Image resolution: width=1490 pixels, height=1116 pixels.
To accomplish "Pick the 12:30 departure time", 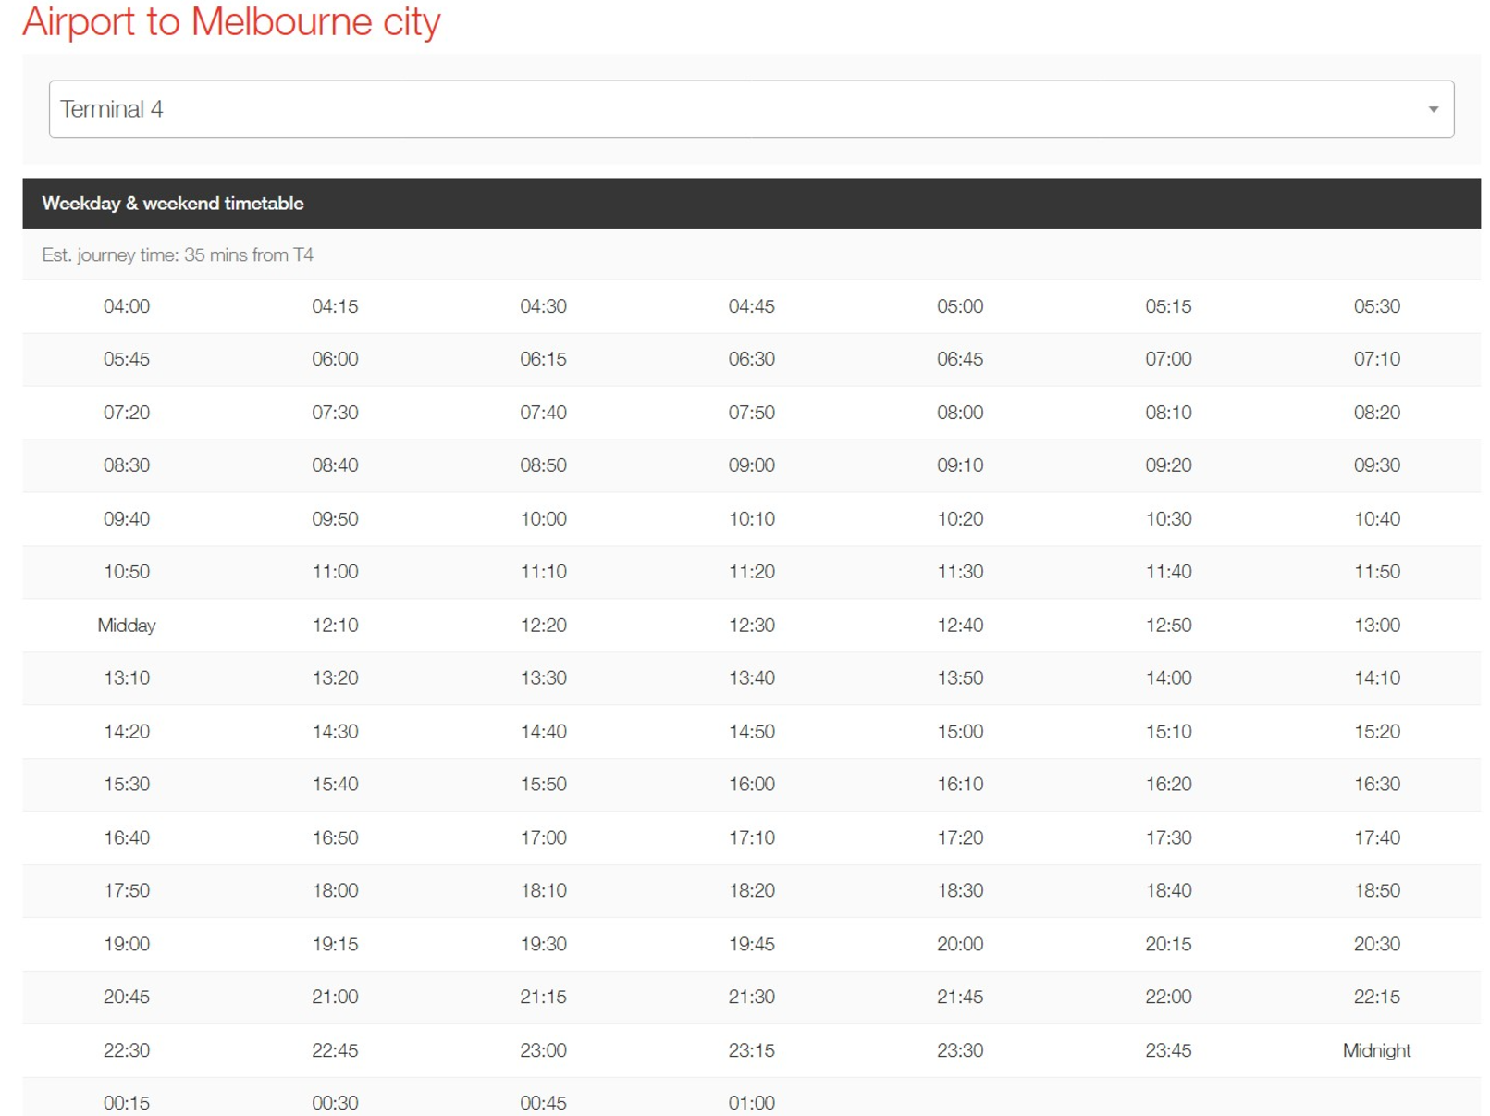I will pyautogui.click(x=751, y=626).
